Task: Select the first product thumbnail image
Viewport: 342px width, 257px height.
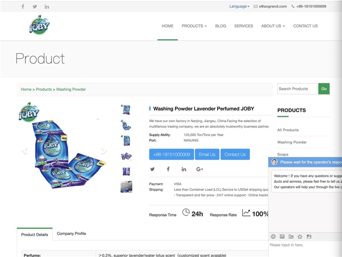Action: pyautogui.click(x=126, y=109)
